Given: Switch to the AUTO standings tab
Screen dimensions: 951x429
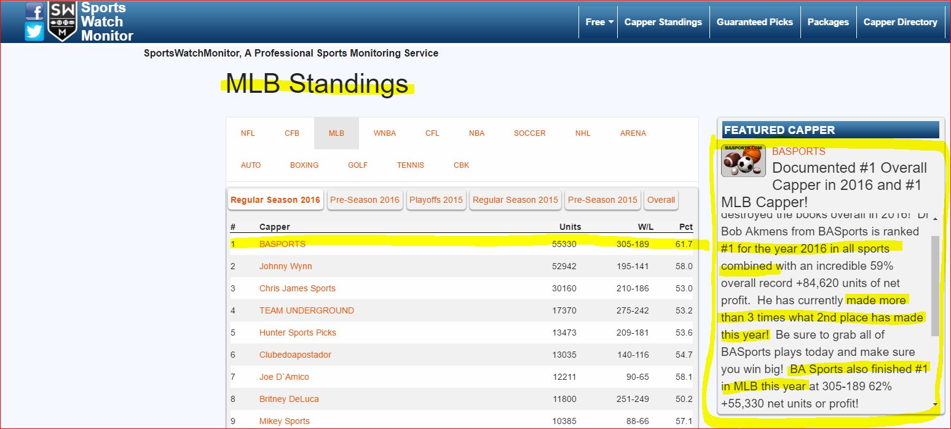Looking at the screenshot, I should tap(251, 165).
